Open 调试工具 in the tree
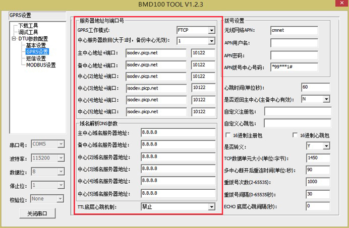The width and height of the screenshot is (349, 228). (28, 32)
